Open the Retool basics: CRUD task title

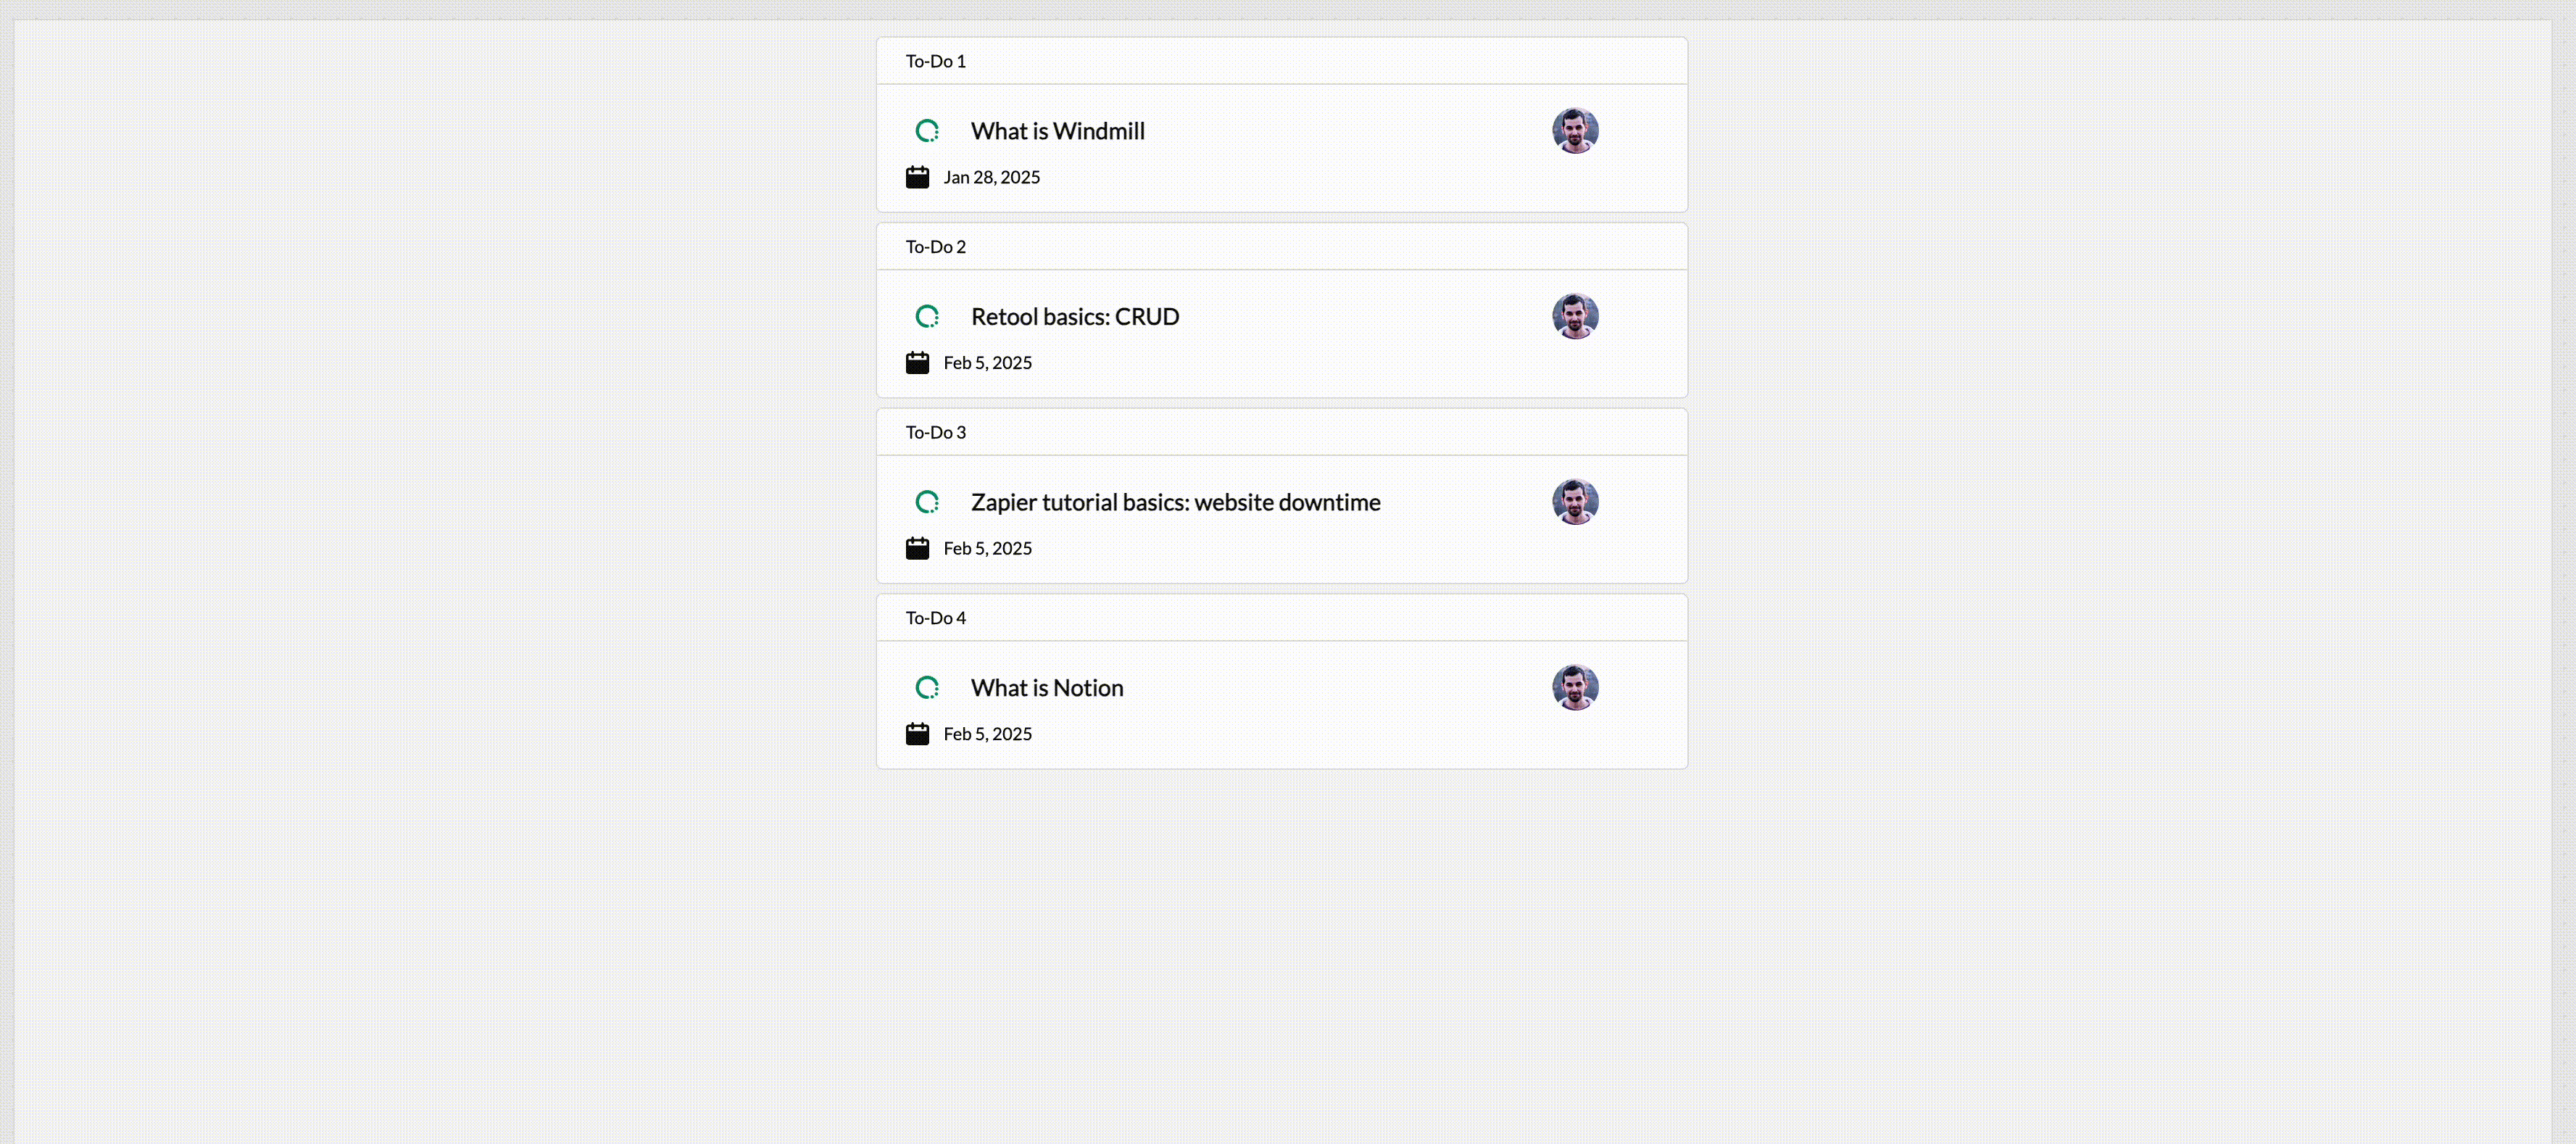pyautogui.click(x=1074, y=317)
